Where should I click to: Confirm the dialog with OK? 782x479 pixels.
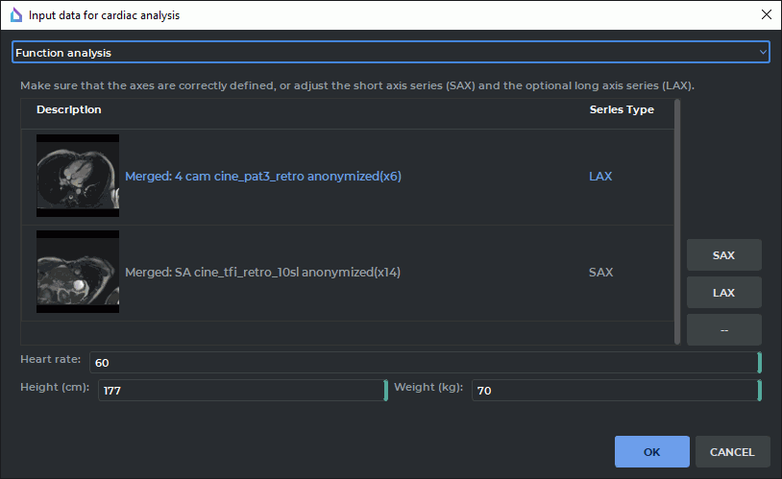[651, 451]
